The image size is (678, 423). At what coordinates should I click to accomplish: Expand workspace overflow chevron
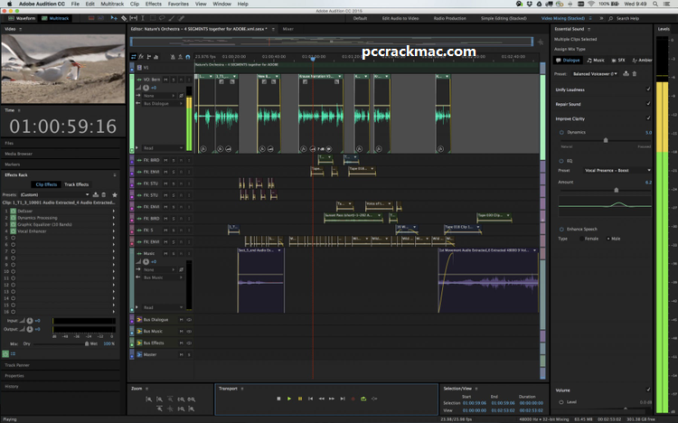[x=601, y=18]
